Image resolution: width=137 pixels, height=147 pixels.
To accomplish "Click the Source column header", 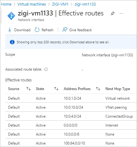I will 14,89.
